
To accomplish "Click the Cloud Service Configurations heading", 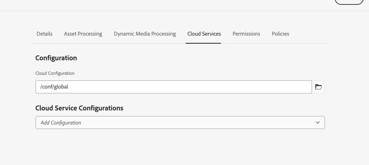I will point(79,108).
